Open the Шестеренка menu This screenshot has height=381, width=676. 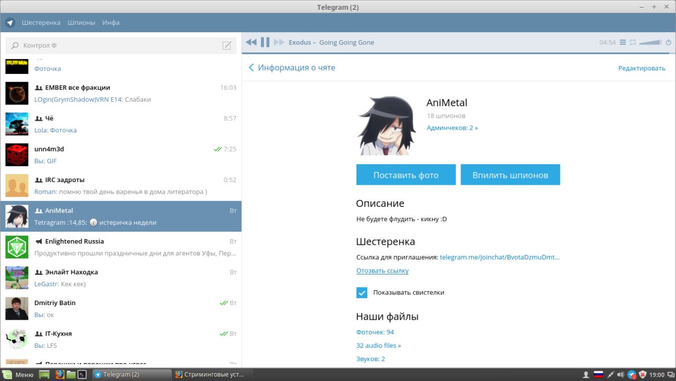coord(41,23)
